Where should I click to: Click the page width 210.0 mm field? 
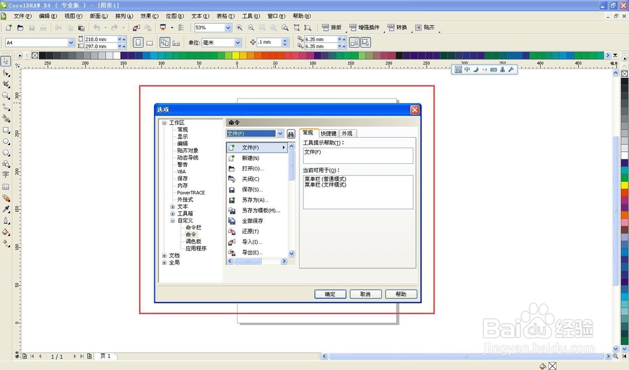pyautogui.click(x=100, y=39)
